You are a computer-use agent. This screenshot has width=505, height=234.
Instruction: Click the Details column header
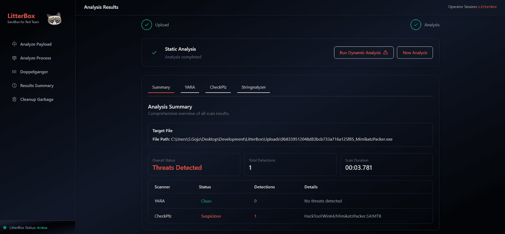[311, 187]
